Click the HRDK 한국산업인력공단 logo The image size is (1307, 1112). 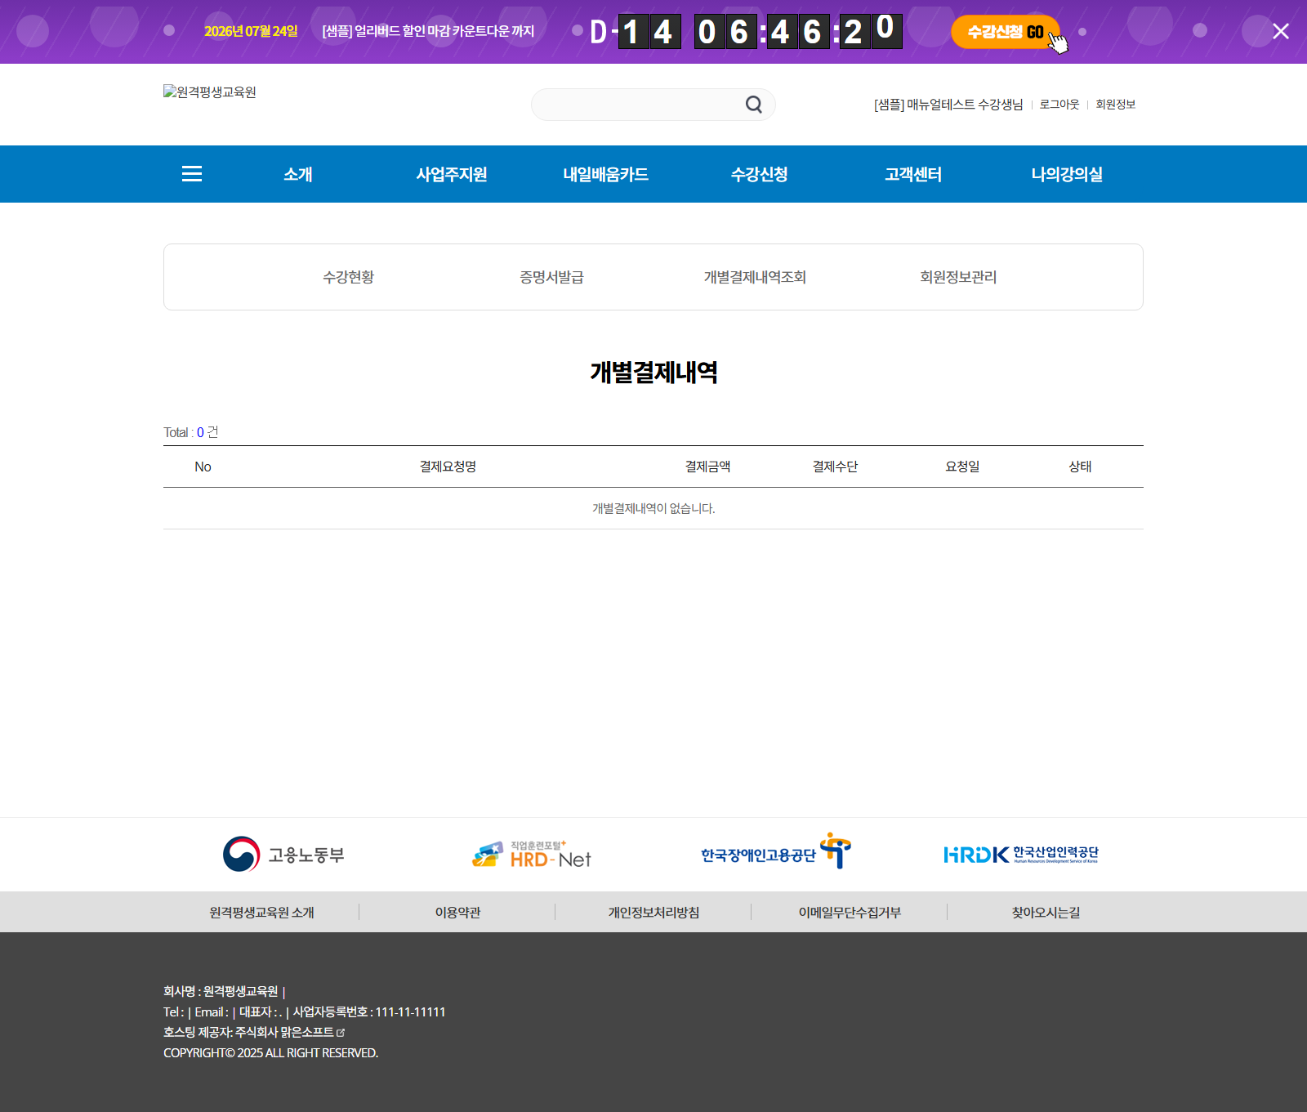pos(1021,855)
